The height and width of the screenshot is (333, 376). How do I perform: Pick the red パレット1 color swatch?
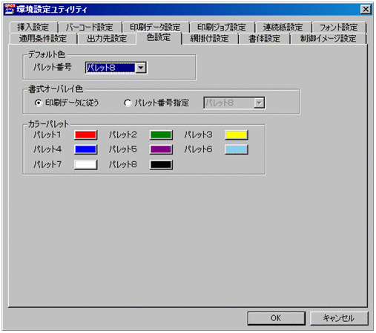[85, 135]
